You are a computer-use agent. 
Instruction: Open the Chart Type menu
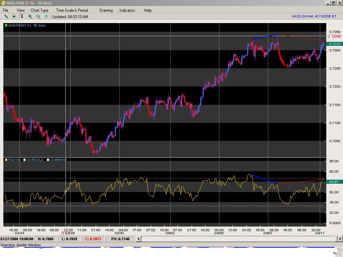(x=40, y=10)
